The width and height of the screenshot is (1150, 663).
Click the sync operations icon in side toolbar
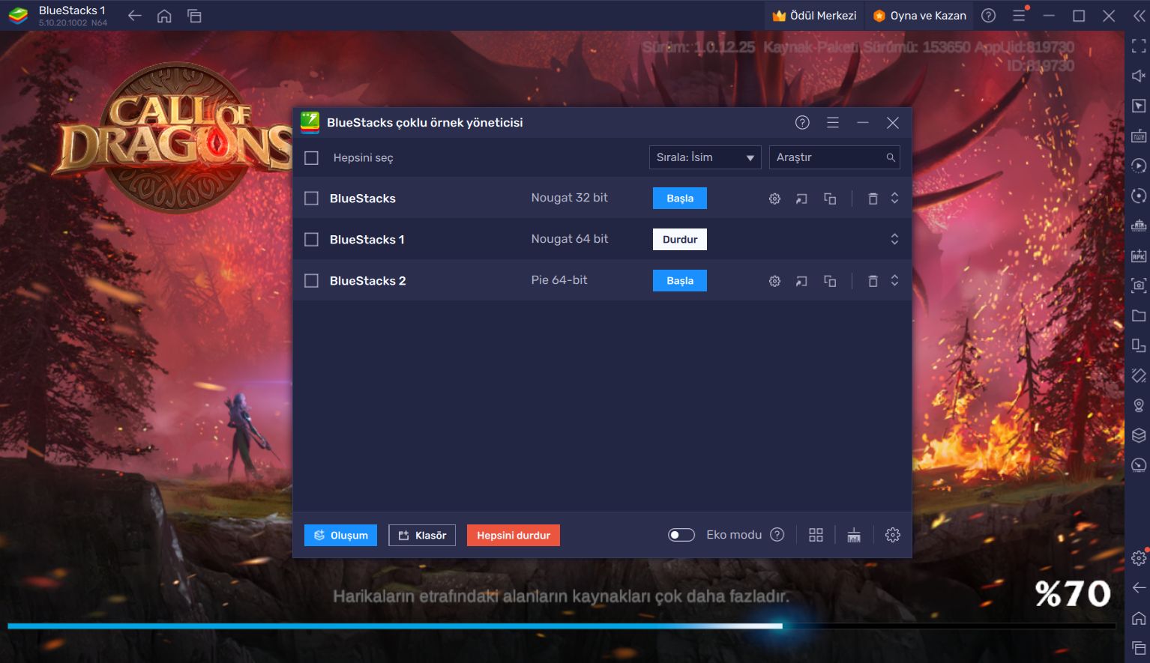[x=1139, y=196]
